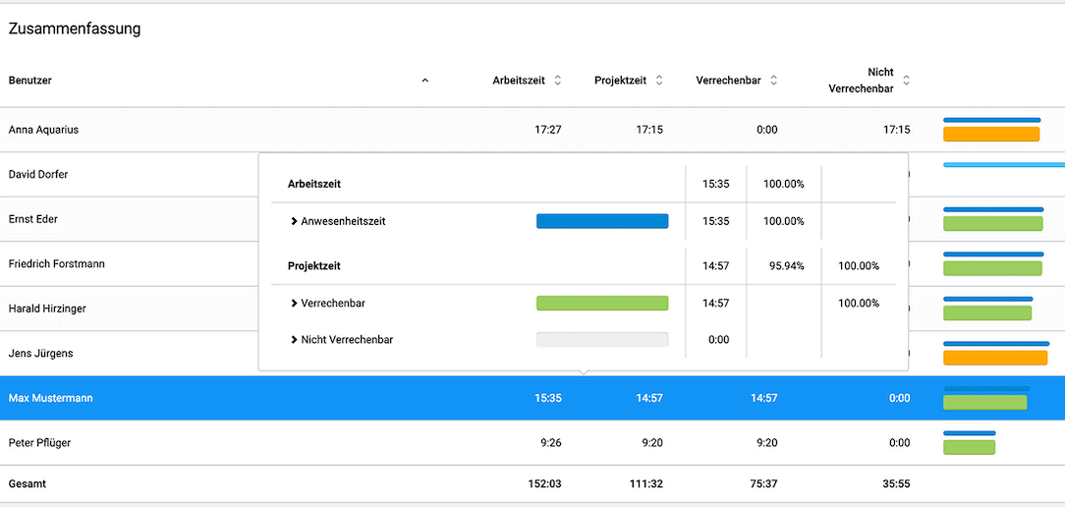Click the Arbeitszeit column header label
The image size is (1065, 507).
pyautogui.click(x=519, y=81)
